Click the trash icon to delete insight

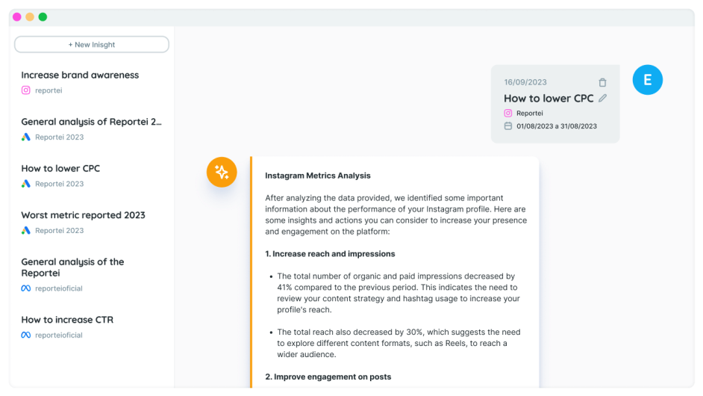[602, 83]
